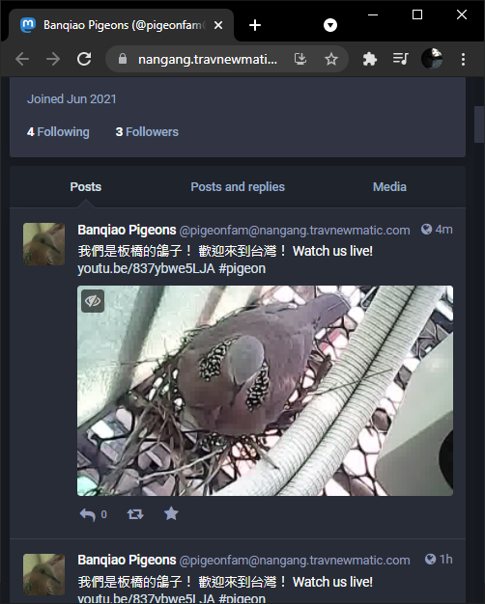485x604 pixels.
Task: Open the 4 Following list
Action: [58, 132]
